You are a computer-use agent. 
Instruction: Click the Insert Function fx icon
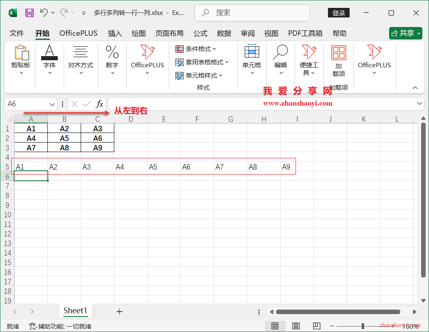point(100,104)
